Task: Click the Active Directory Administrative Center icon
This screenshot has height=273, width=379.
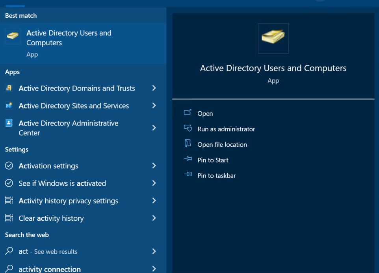Action: tap(9, 123)
